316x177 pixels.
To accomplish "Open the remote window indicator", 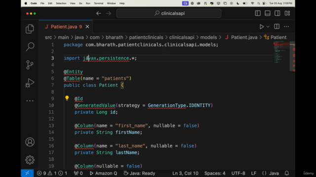I will point(27,173).
